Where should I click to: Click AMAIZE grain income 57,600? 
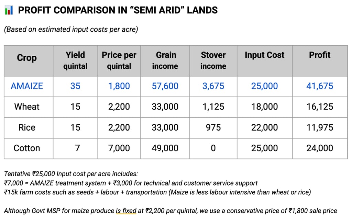[165, 86]
